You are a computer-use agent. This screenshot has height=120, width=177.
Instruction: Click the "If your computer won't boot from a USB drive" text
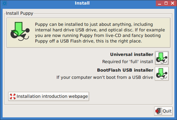point(105,77)
